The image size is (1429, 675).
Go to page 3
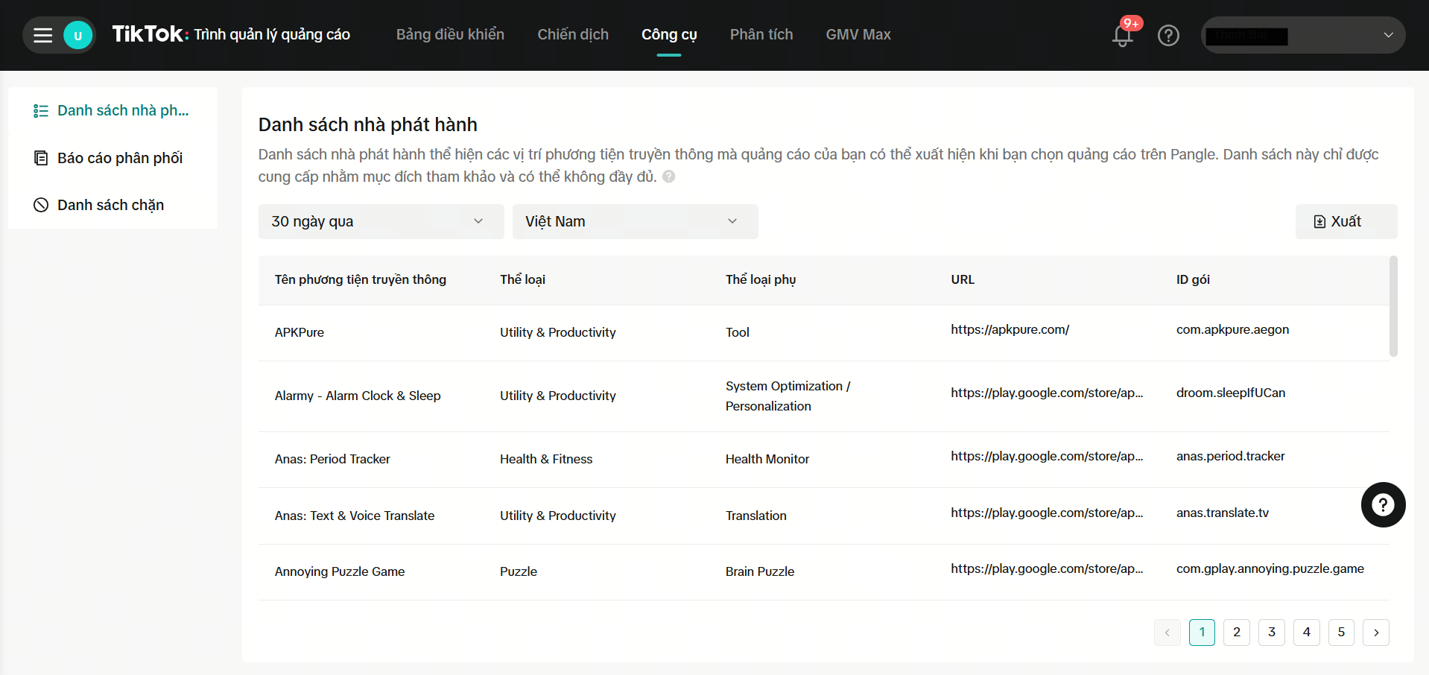[1272, 633]
